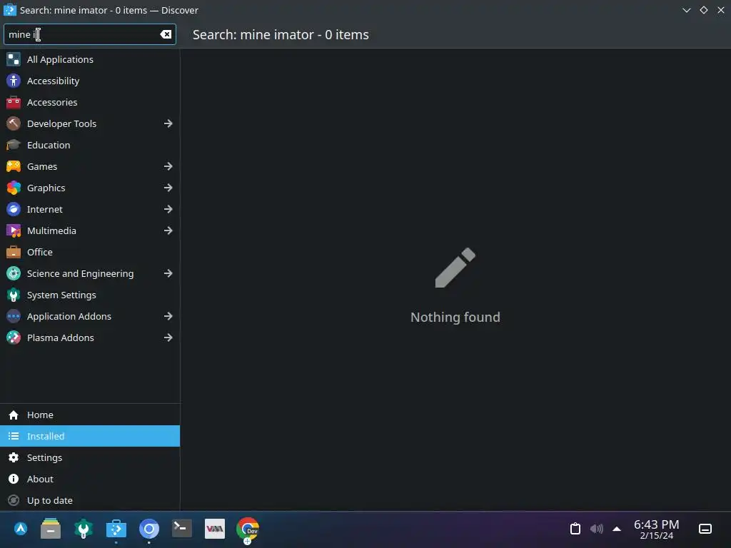Open the Installed applications list
Viewport: 731px width, 548px height.
point(90,436)
